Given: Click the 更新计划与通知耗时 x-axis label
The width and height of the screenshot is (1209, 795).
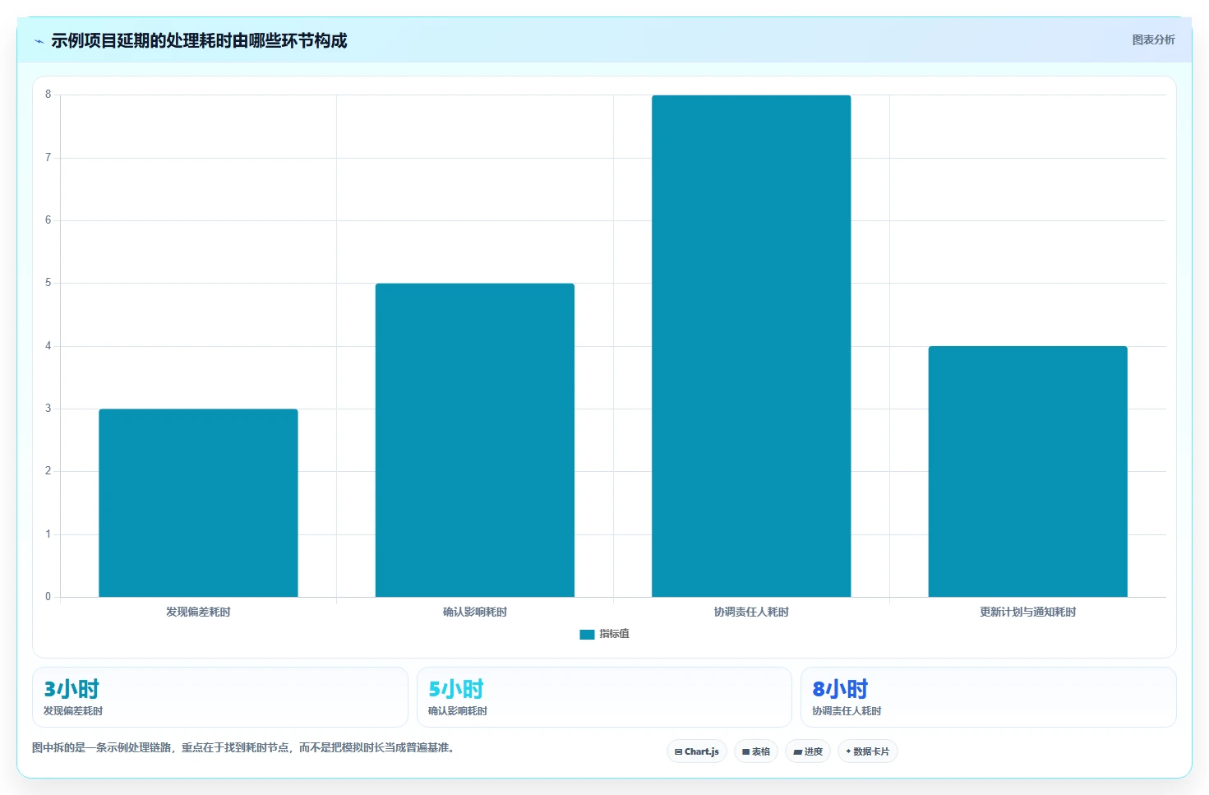Looking at the screenshot, I should (1027, 612).
